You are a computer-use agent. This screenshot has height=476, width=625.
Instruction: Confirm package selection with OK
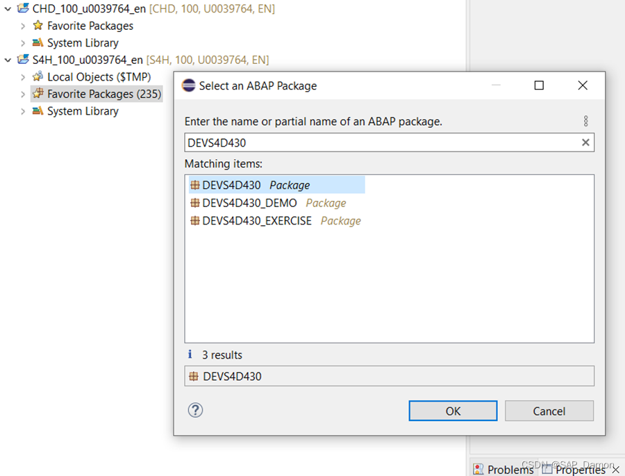point(453,411)
